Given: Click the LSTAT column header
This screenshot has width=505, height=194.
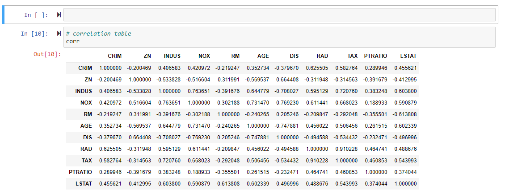Looking at the screenshot, I should tap(408, 56).
